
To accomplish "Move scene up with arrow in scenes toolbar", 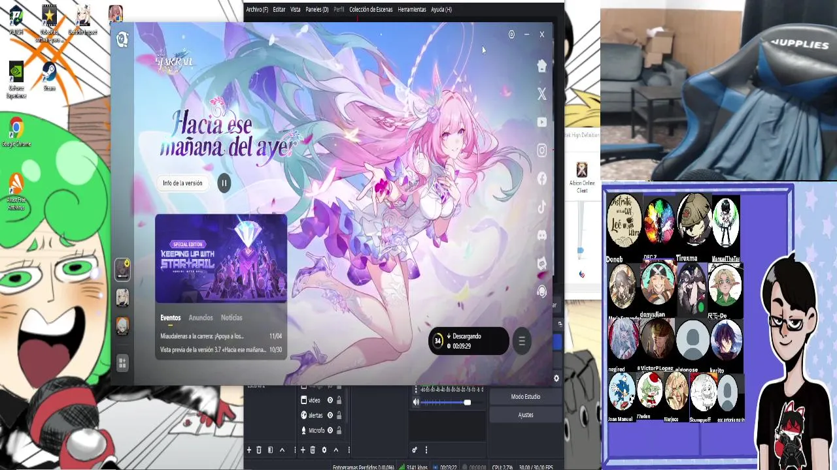I will [282, 450].
